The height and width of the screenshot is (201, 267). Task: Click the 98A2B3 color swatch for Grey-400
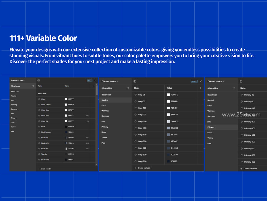[x=169, y=128]
